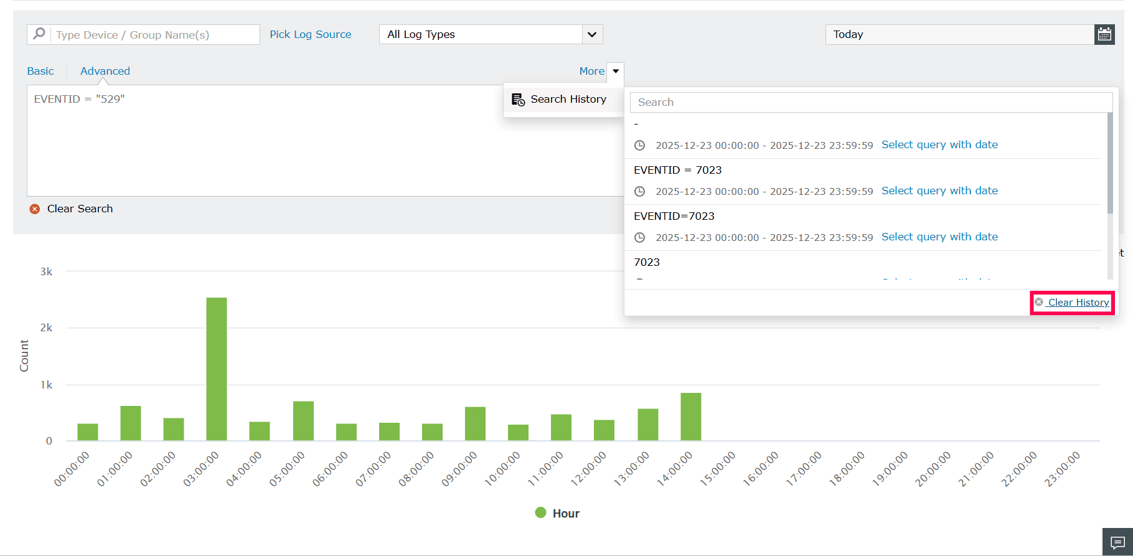Open the Today date range field
Image resolution: width=1133 pixels, height=556 pixels.
pos(960,34)
